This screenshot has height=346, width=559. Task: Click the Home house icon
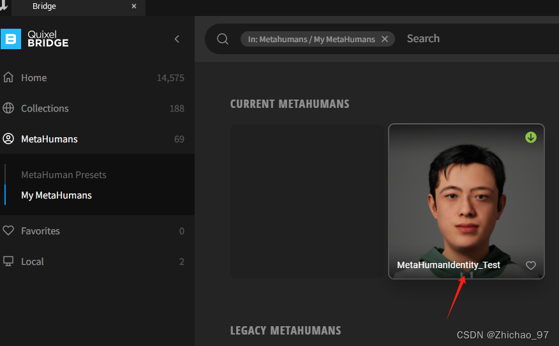click(x=8, y=77)
